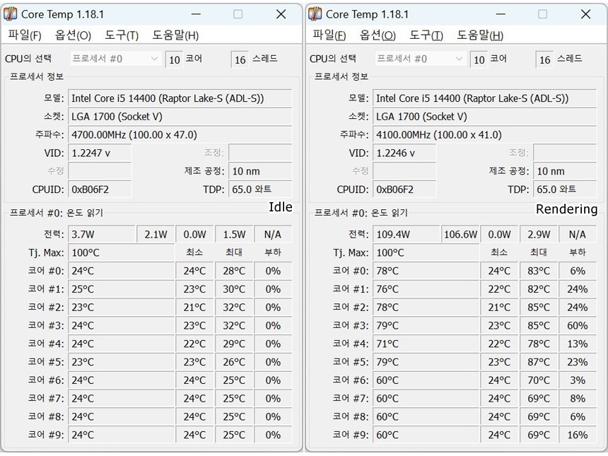Select the 1.2246 v VID value

[405, 153]
